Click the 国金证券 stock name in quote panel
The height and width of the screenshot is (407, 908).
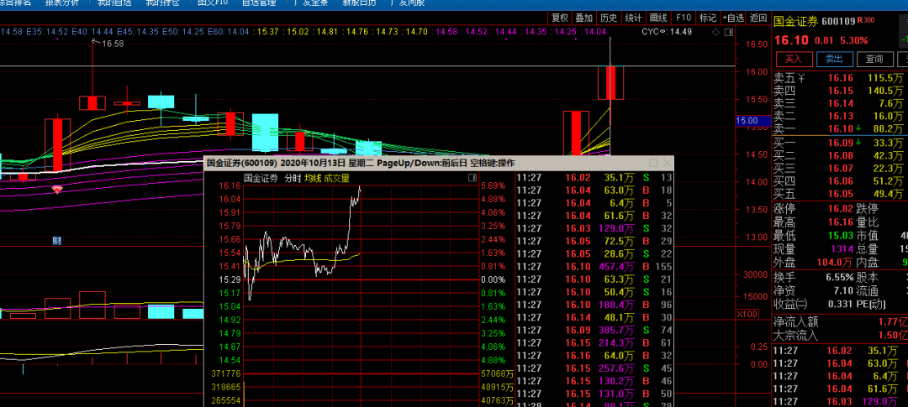[796, 22]
